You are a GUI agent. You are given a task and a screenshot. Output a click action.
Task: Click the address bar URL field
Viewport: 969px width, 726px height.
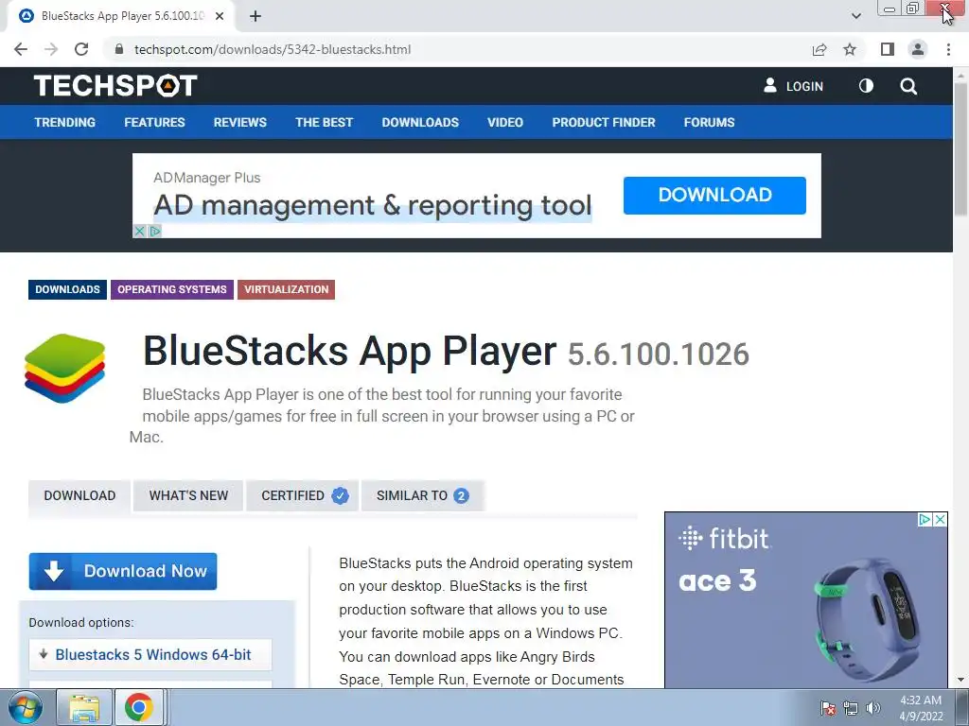[x=457, y=49]
